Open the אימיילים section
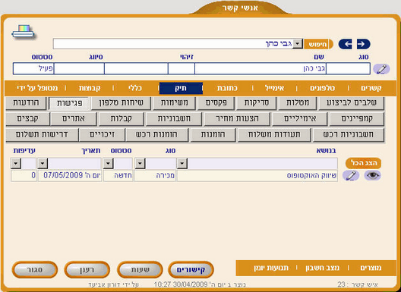 coord(300,119)
